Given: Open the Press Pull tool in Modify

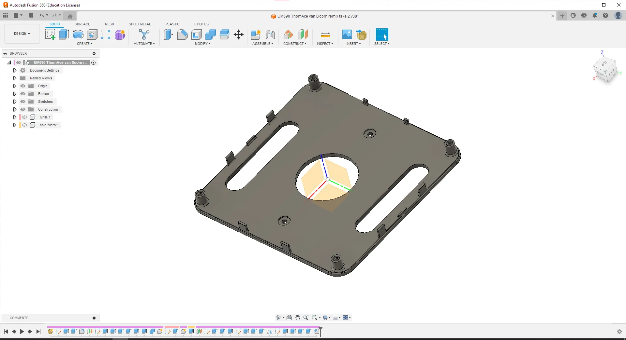Looking at the screenshot, I should (x=168, y=34).
